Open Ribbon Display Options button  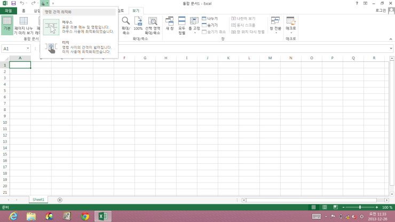(x=365, y=3)
